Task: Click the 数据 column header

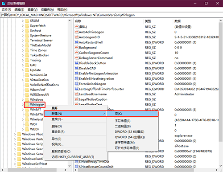Action: (196, 21)
